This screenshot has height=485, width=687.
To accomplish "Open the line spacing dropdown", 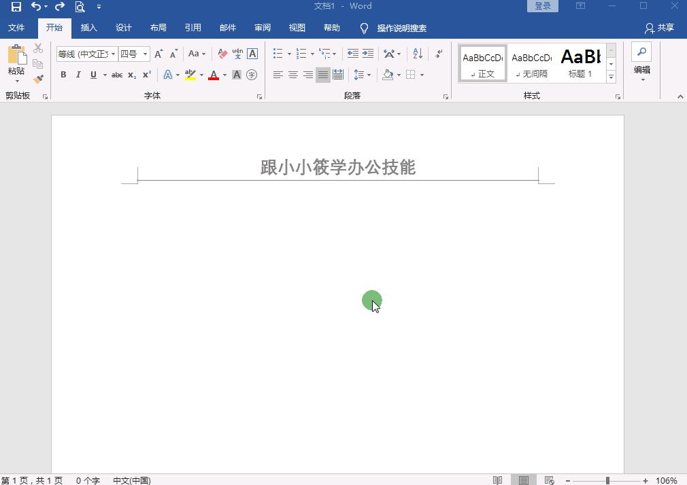I will click(x=362, y=75).
